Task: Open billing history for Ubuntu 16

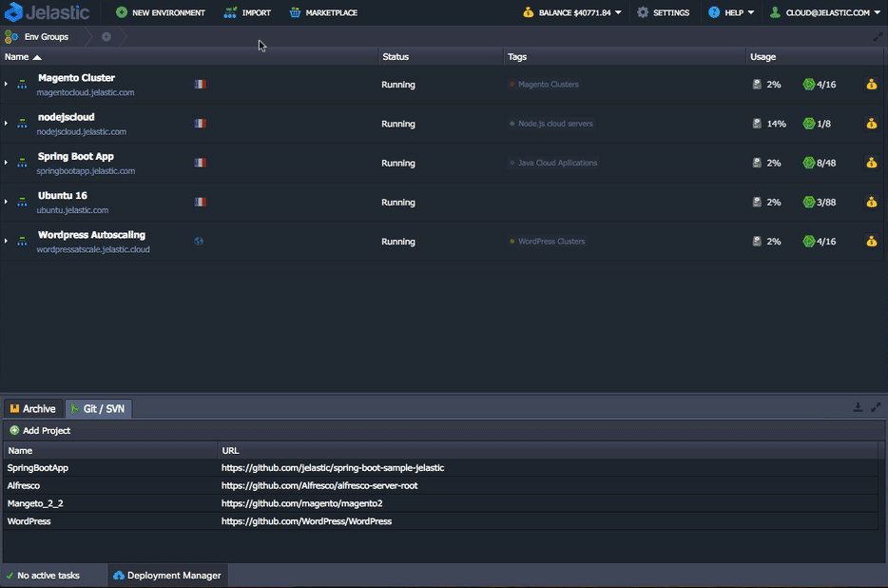Action: tap(872, 202)
